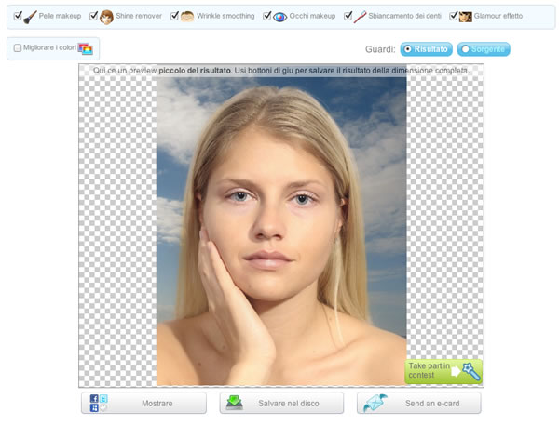Click the Salvare nel disco button
Screen dimensions: 559x425
coord(281,403)
